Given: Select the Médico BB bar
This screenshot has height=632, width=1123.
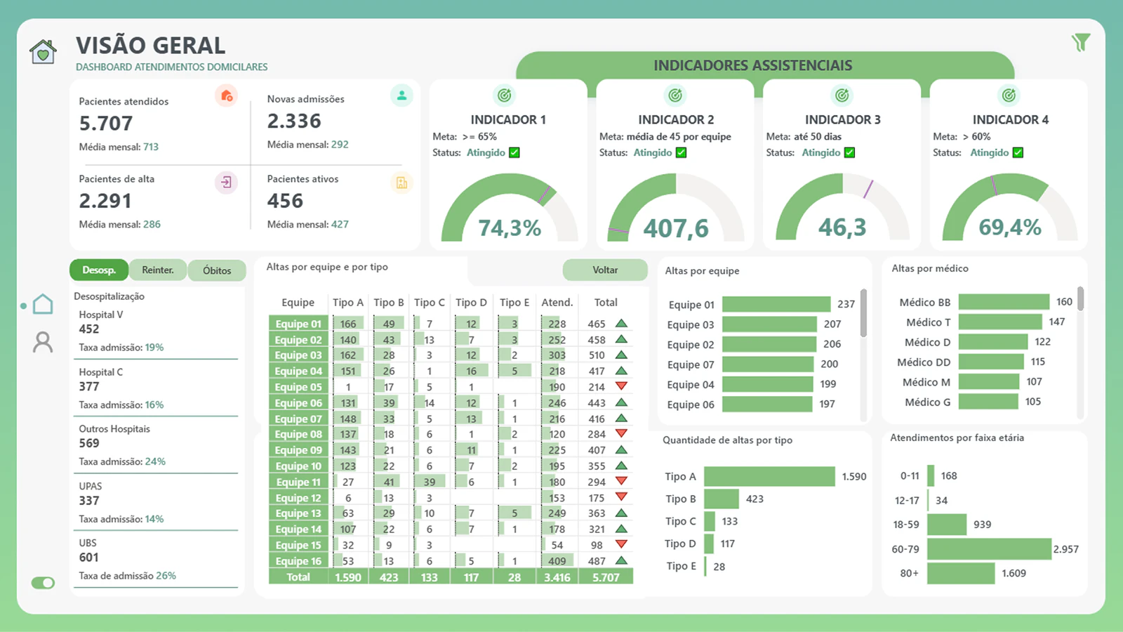Looking at the screenshot, I should coord(1004,302).
